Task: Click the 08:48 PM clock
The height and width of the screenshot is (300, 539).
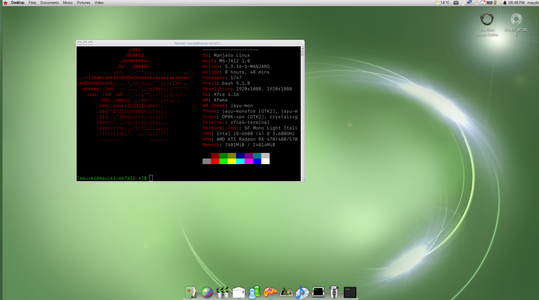Action: [x=516, y=3]
